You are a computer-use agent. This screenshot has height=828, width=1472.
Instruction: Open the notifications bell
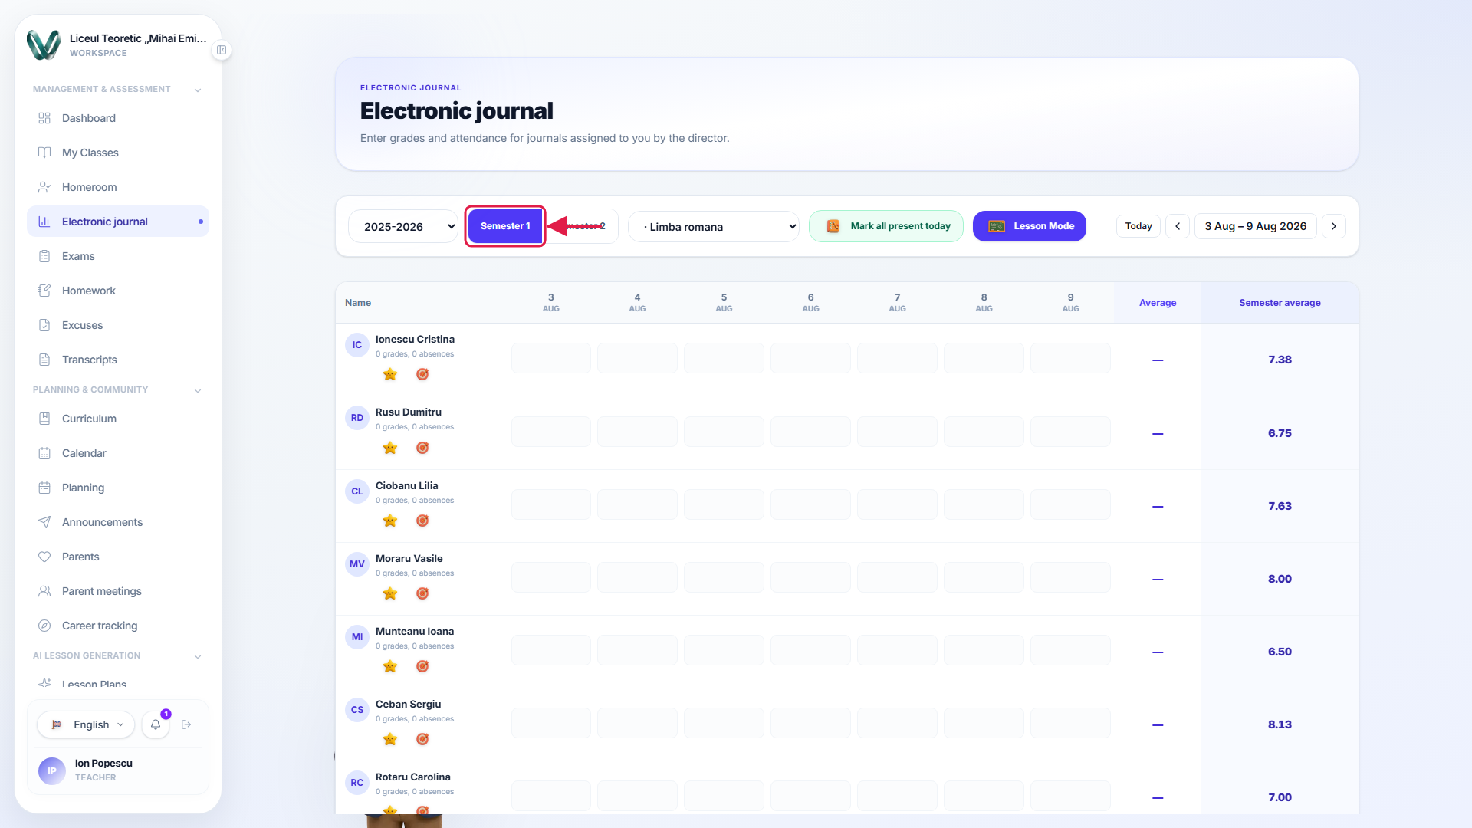(x=156, y=724)
